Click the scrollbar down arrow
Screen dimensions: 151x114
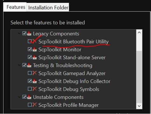click(139, 106)
